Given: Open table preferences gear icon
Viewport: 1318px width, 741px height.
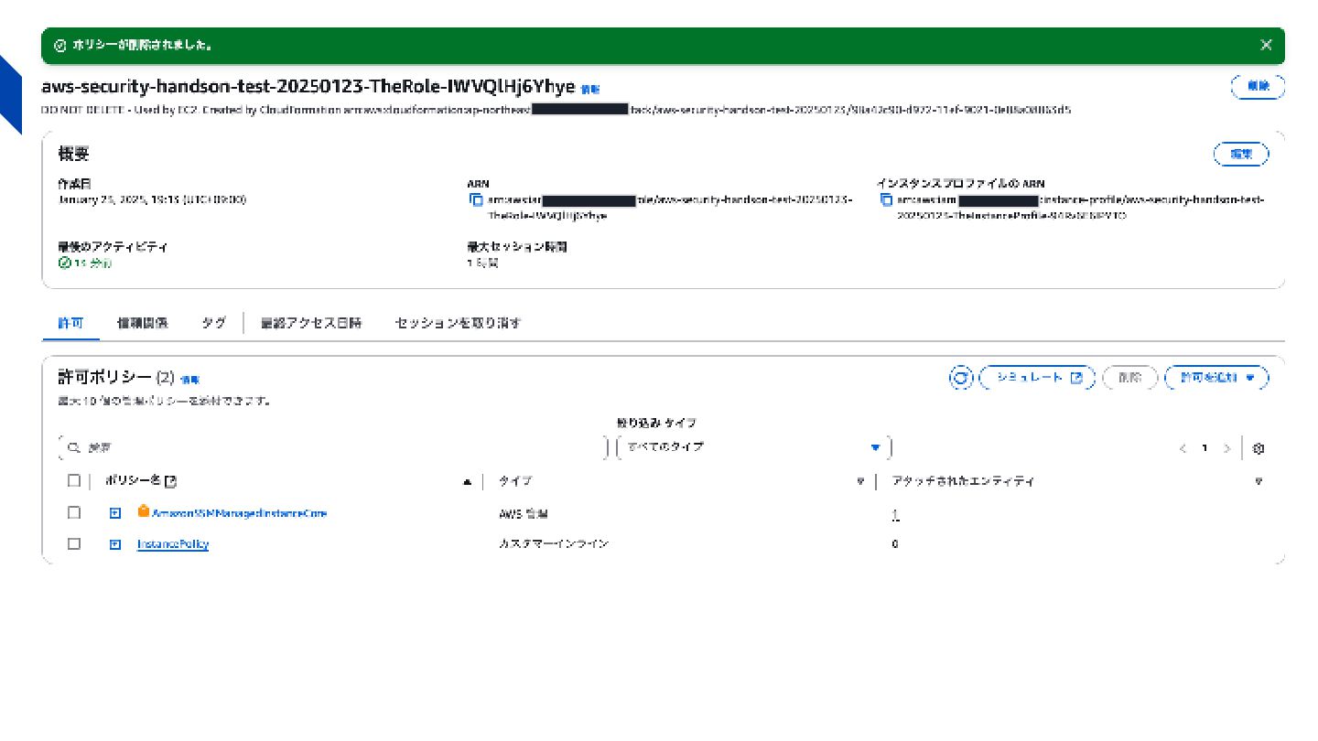Looking at the screenshot, I should [1259, 448].
